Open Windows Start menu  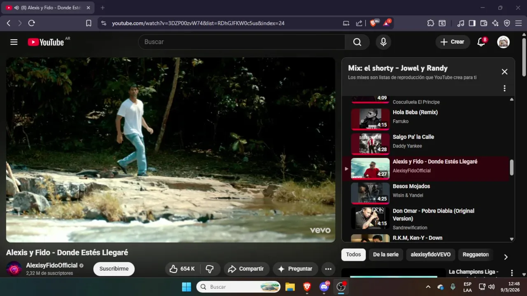(x=187, y=287)
